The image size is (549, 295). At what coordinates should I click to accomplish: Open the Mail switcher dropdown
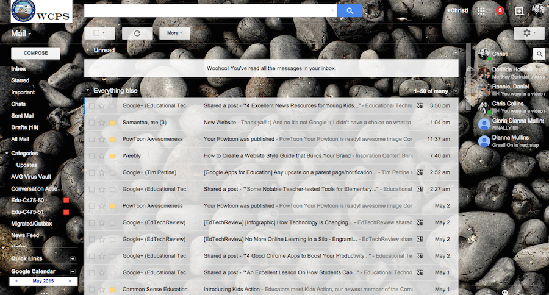(x=21, y=34)
